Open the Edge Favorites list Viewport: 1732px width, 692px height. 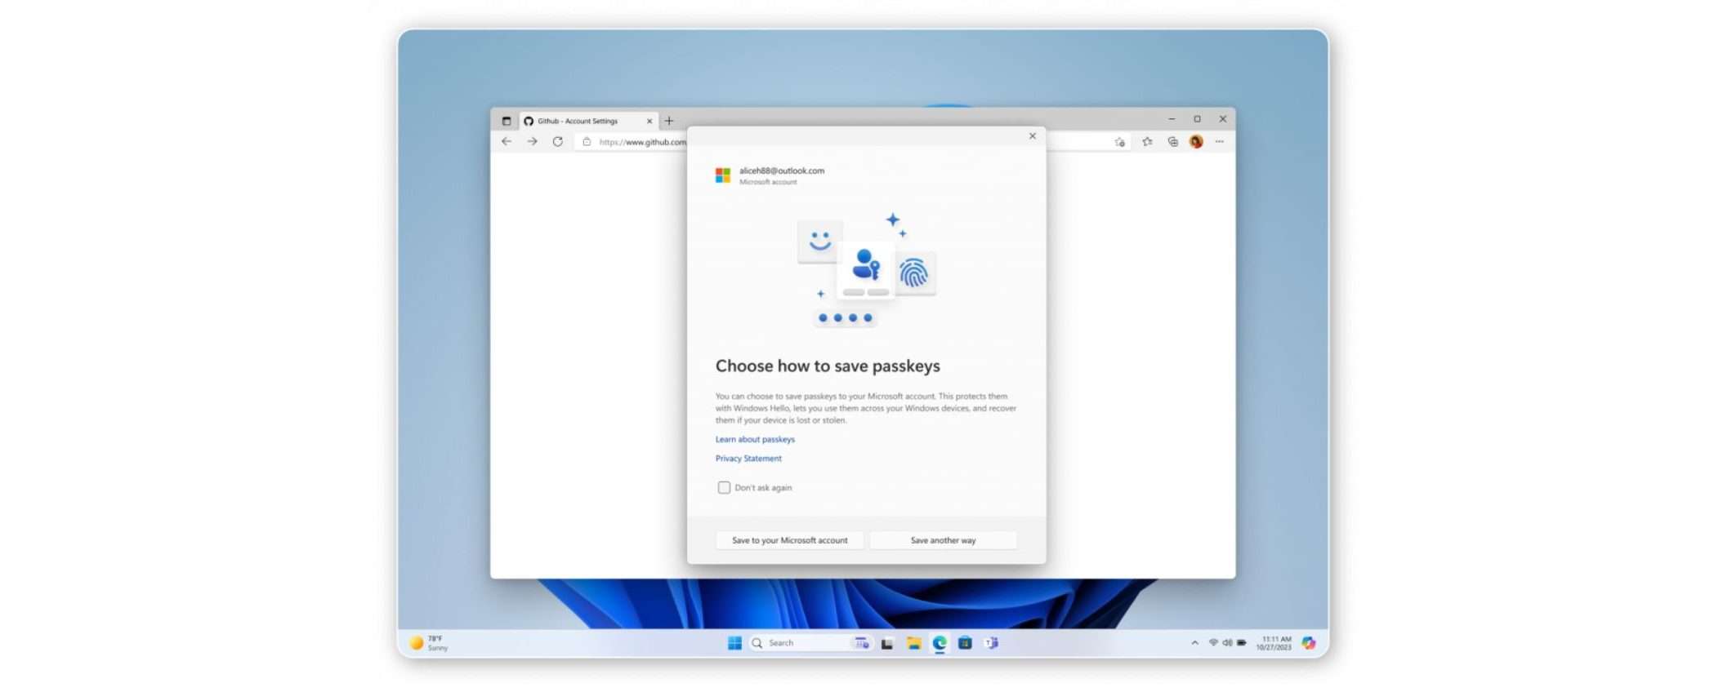pyautogui.click(x=1147, y=142)
